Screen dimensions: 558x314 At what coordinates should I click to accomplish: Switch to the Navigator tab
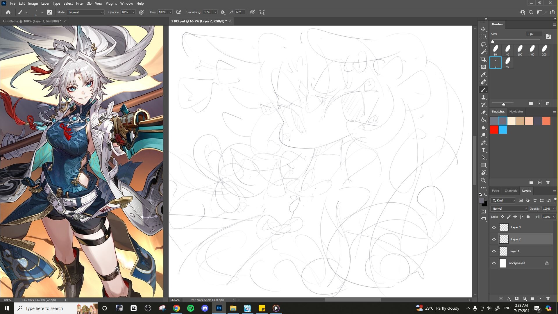516,112
